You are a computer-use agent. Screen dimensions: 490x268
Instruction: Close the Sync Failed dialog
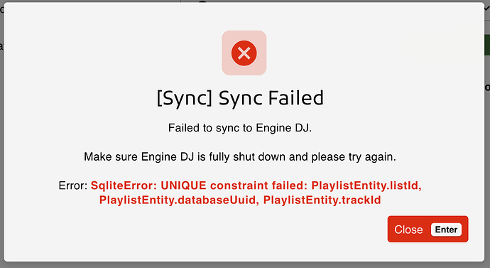pos(428,229)
